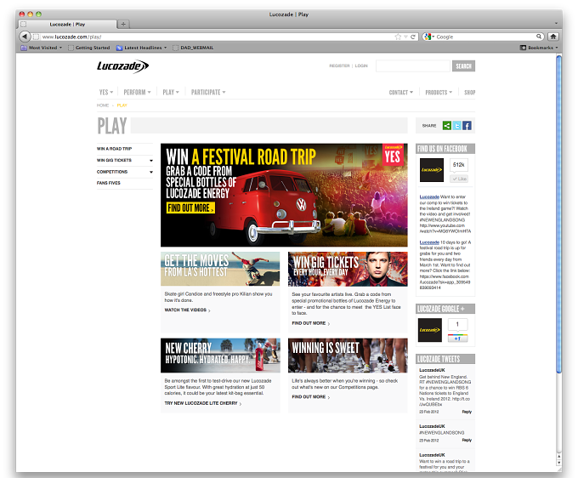This screenshot has width=578, height=478.
Task: Open a new tab with plus button
Action: [x=123, y=24]
